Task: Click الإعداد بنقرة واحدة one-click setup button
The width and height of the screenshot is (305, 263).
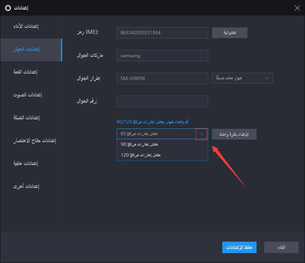Action: click(x=234, y=134)
